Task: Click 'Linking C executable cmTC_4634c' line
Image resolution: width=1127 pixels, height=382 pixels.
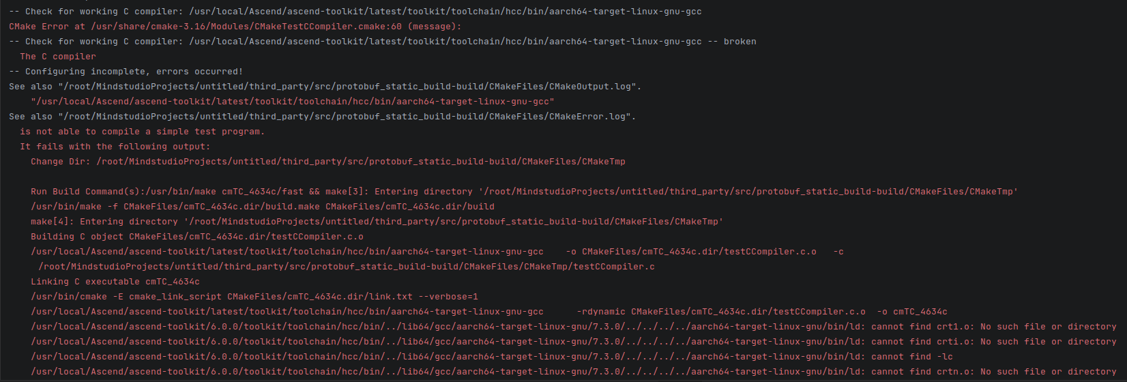Action: point(115,282)
